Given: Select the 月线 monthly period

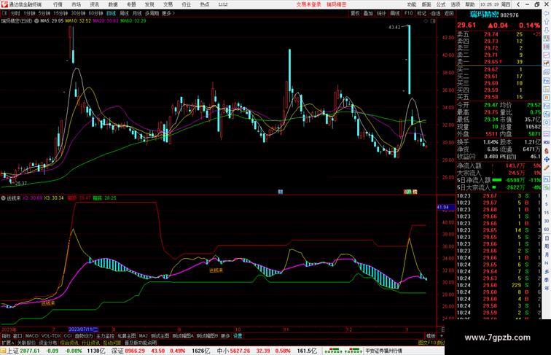Looking at the screenshot, I should click(137, 13).
